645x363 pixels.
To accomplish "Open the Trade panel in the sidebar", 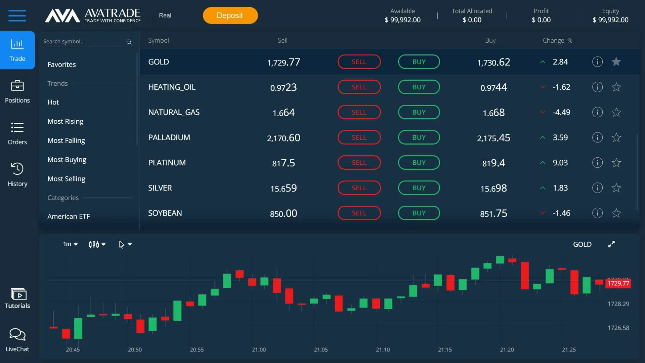I will click(17, 50).
